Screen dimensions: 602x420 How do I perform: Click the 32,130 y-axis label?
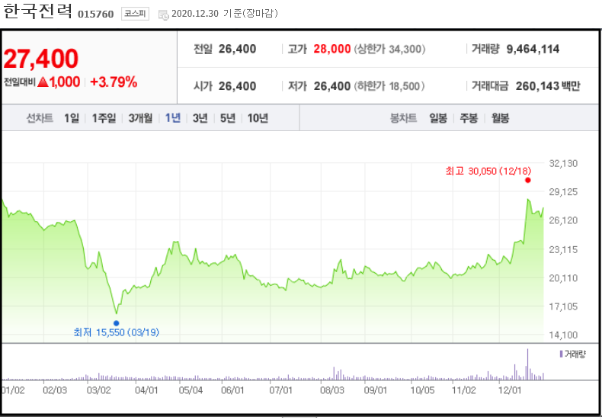point(563,164)
